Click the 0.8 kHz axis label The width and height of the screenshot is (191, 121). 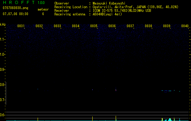click(2, 85)
